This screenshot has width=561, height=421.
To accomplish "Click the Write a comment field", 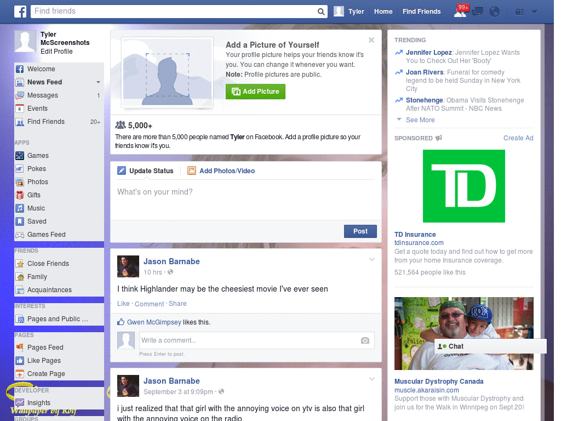I will pyautogui.click(x=250, y=340).
